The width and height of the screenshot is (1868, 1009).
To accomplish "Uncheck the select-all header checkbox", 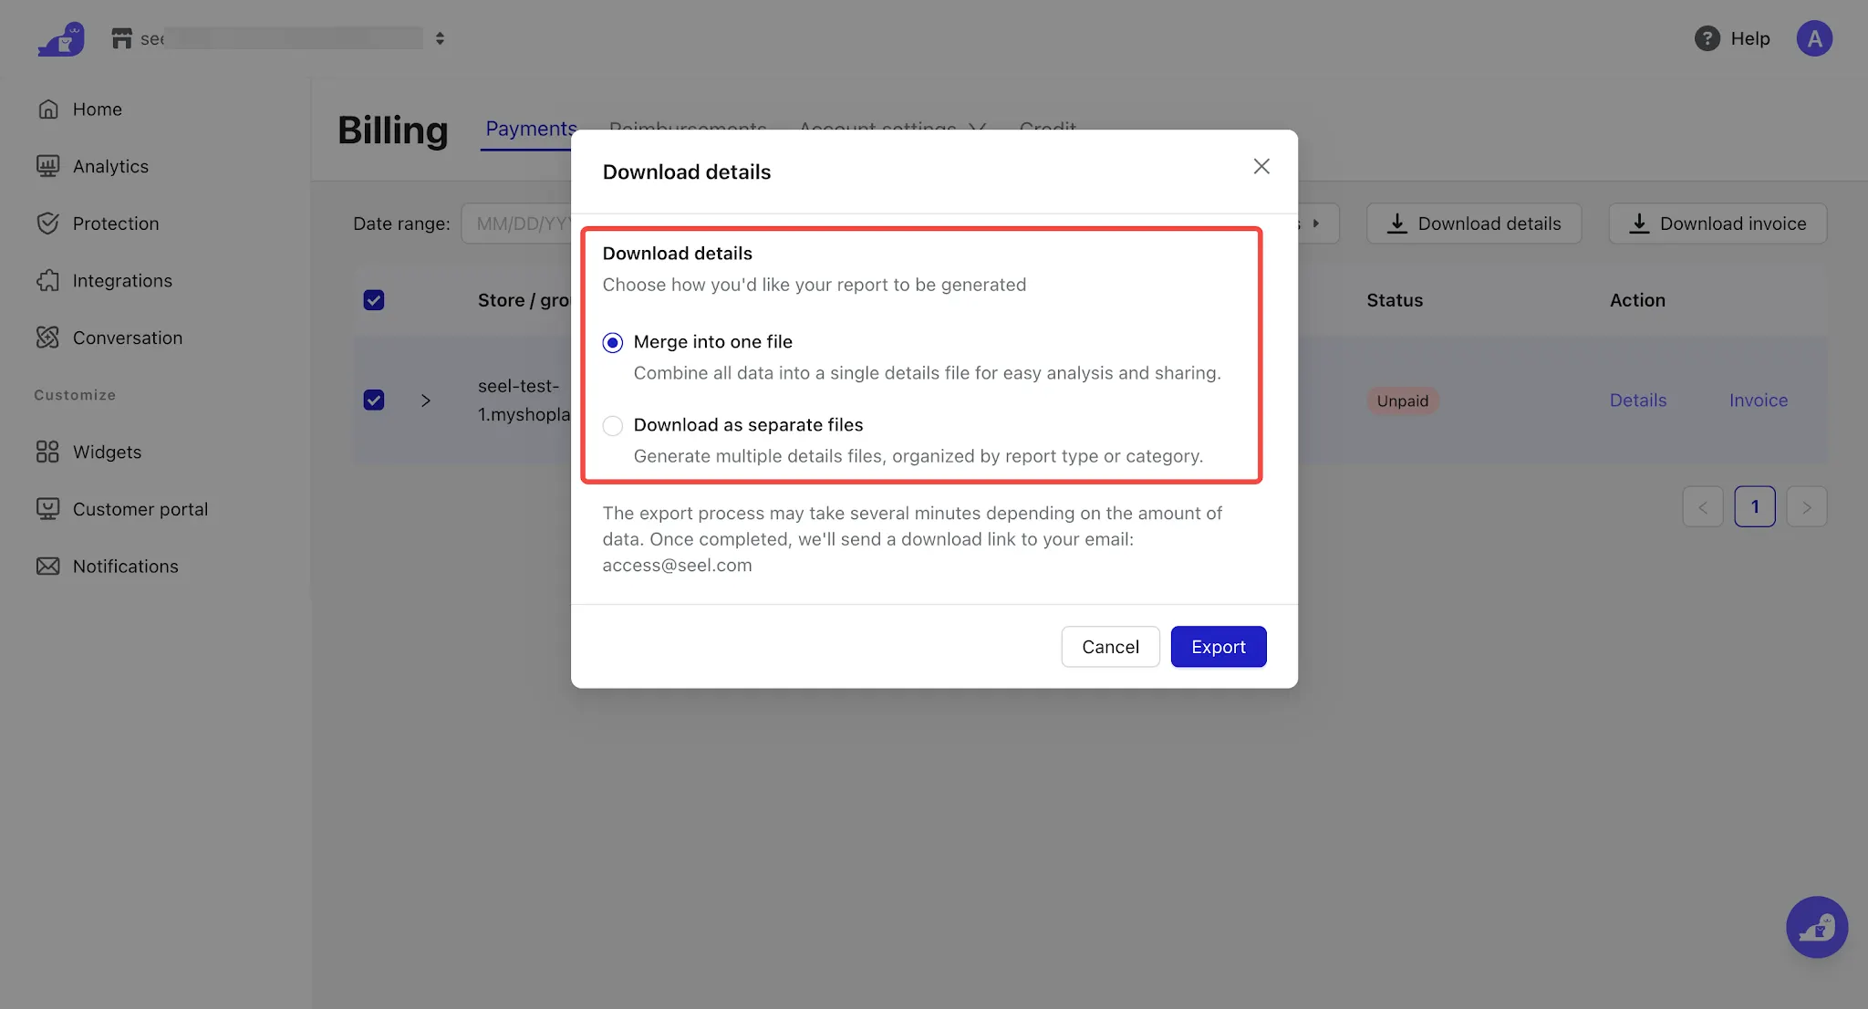I will (x=374, y=300).
